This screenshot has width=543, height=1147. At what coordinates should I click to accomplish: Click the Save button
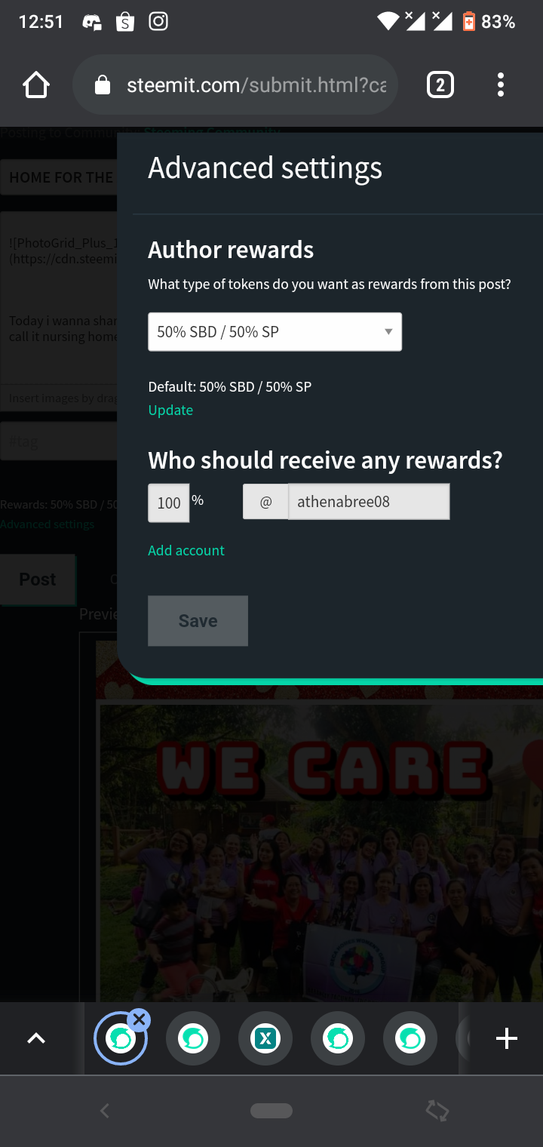pos(198,620)
